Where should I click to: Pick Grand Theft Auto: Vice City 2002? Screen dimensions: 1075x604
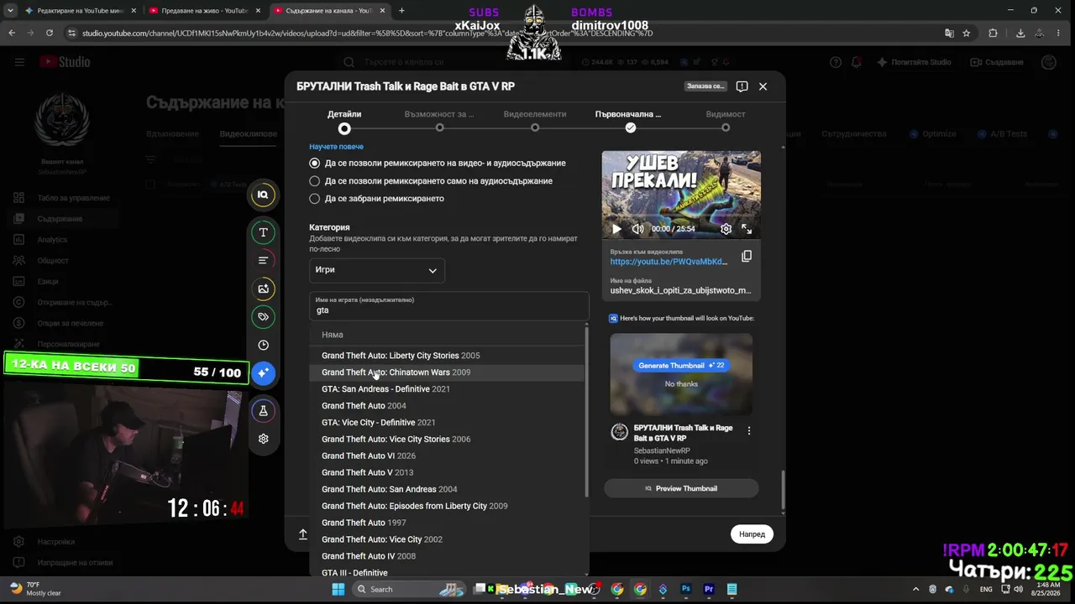pos(447,539)
